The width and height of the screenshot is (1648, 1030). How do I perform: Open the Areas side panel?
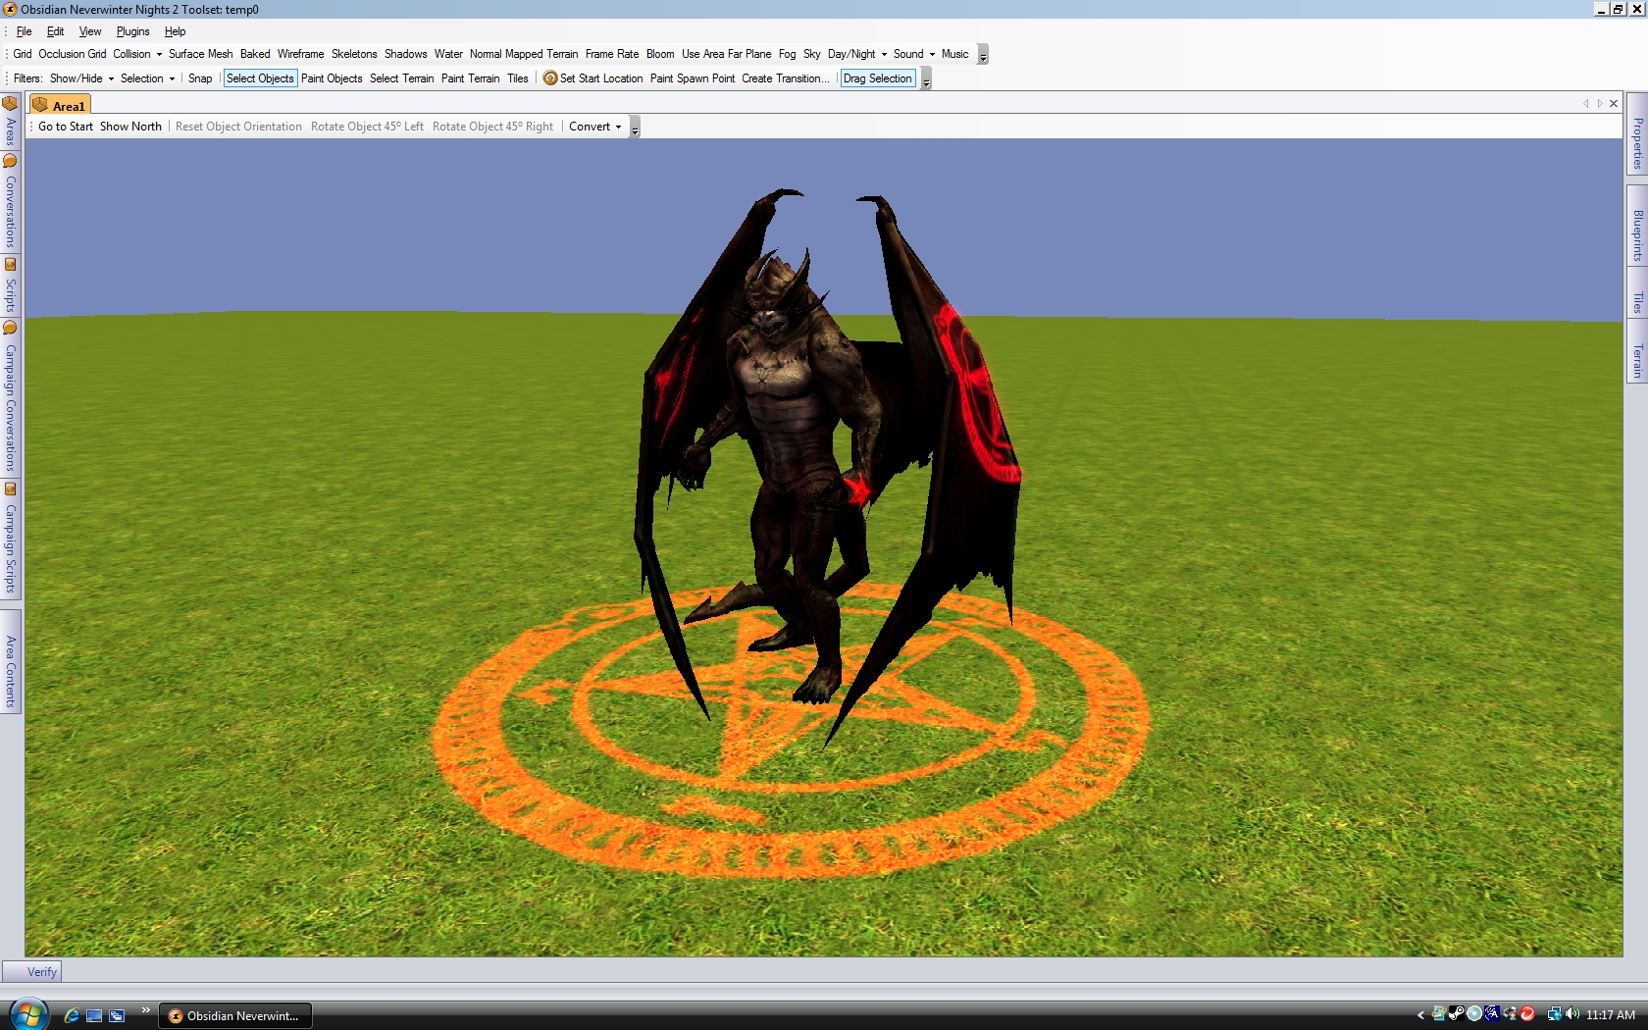click(x=11, y=122)
